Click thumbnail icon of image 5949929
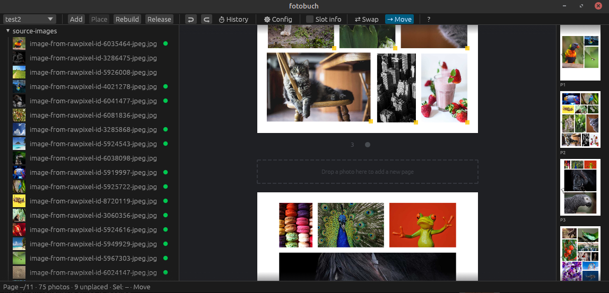 click(19, 244)
